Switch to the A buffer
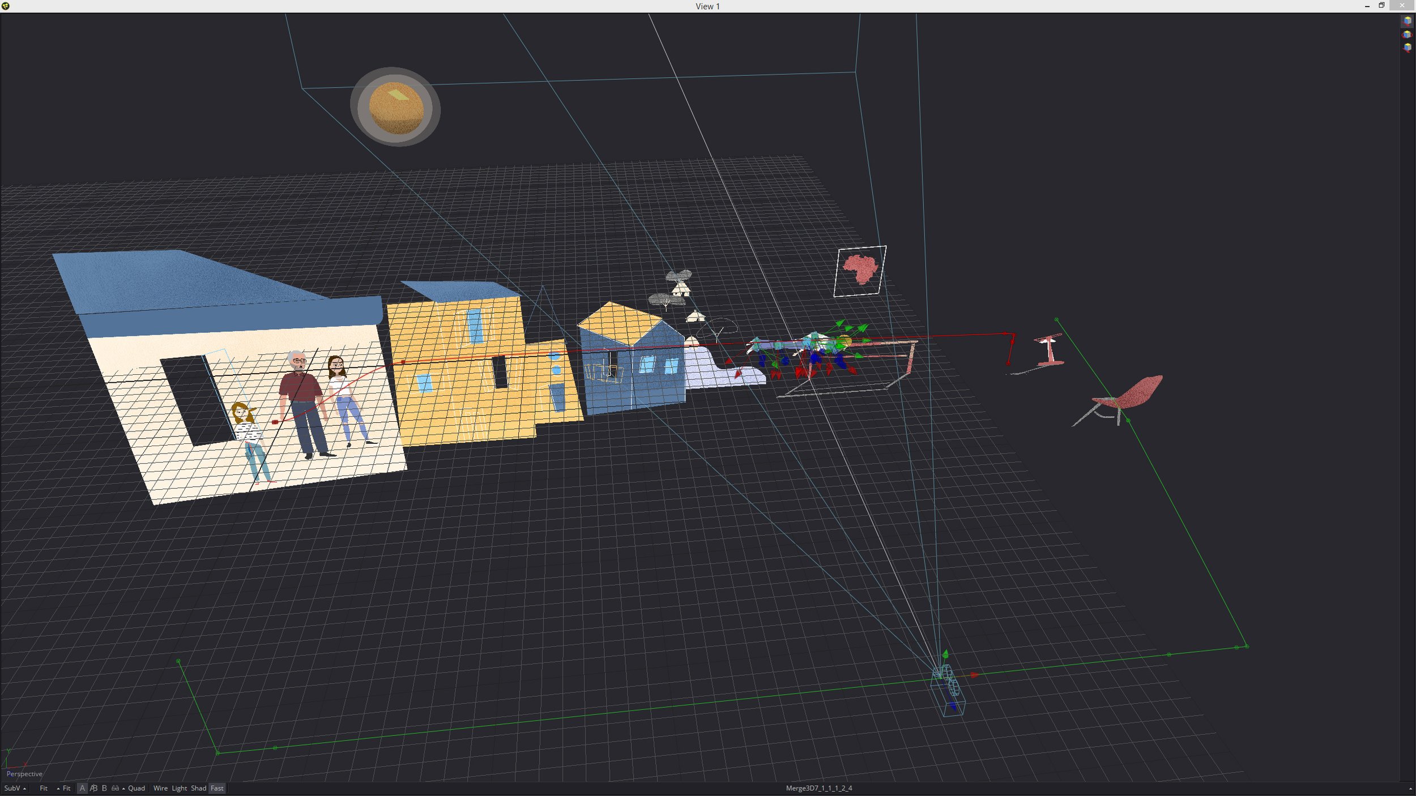This screenshot has height=796, width=1416. tap(82, 788)
